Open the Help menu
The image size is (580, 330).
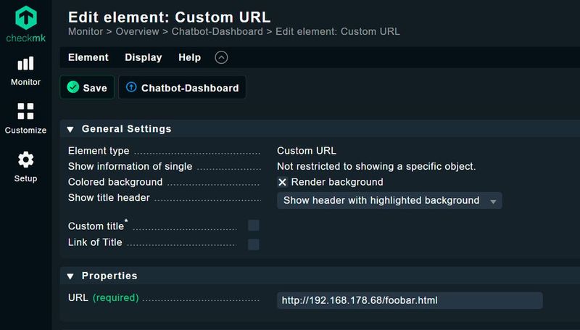189,57
